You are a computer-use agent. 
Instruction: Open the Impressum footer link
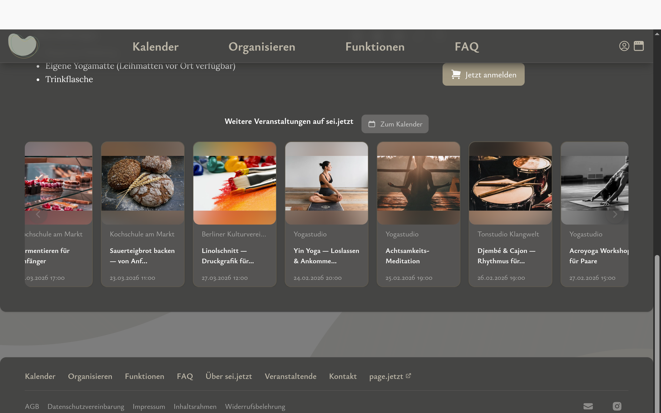(x=149, y=407)
